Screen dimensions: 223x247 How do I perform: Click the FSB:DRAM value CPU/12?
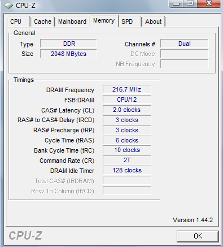pyautogui.click(x=126, y=99)
